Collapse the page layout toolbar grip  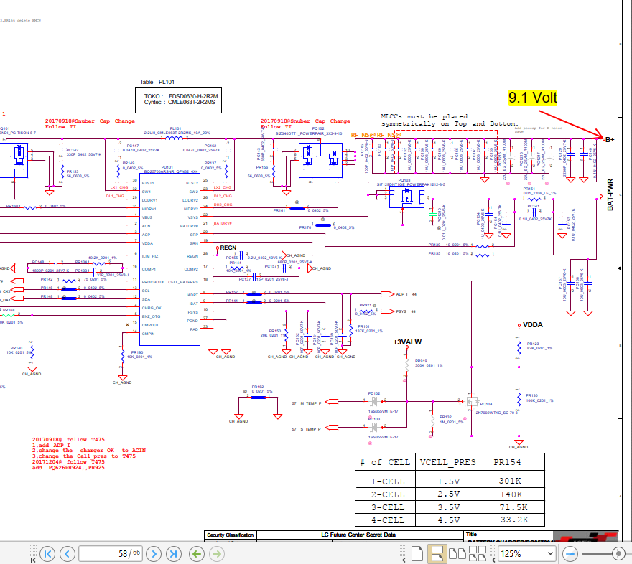[403, 554]
